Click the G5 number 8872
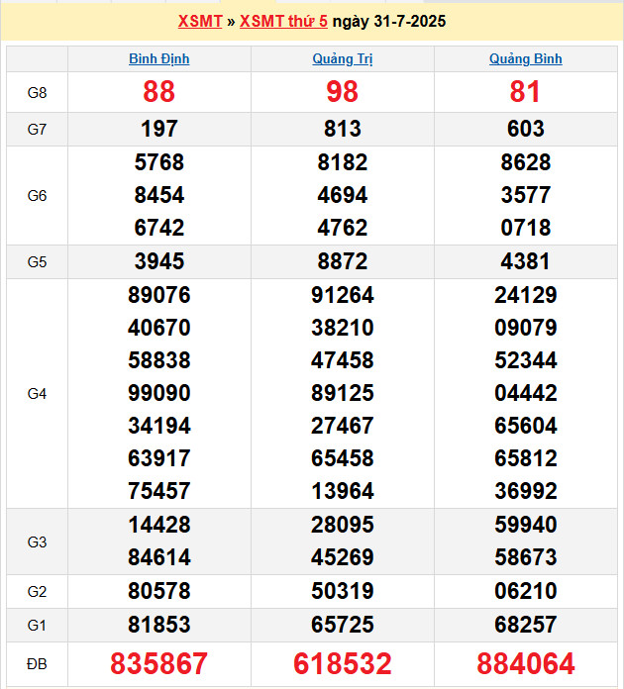Image resolution: width=624 pixels, height=689 pixels. tap(343, 262)
